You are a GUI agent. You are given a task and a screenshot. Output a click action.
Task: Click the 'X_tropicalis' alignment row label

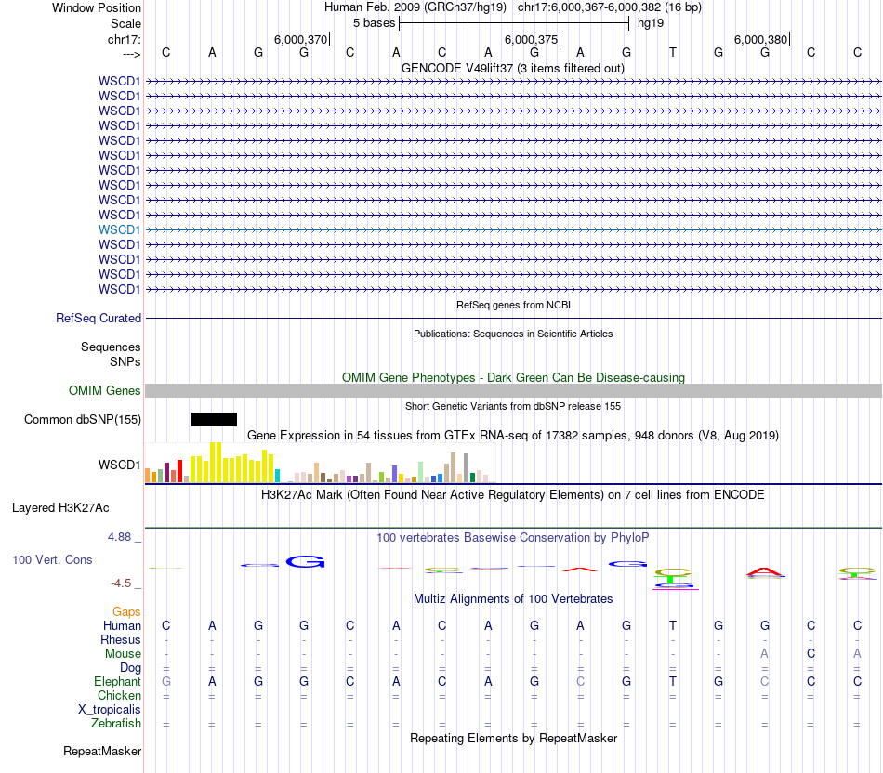[x=110, y=710]
